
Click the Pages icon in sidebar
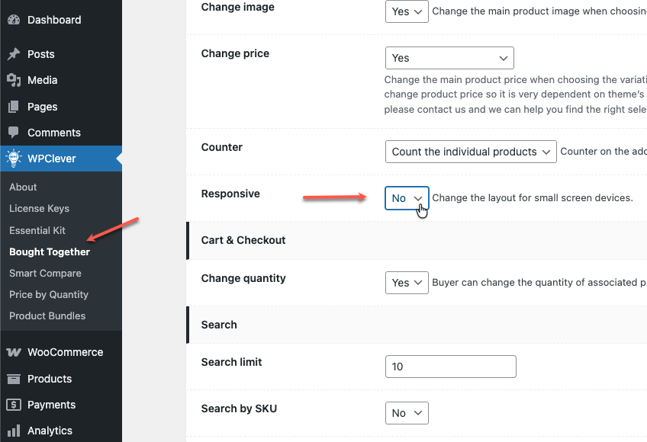click(14, 107)
